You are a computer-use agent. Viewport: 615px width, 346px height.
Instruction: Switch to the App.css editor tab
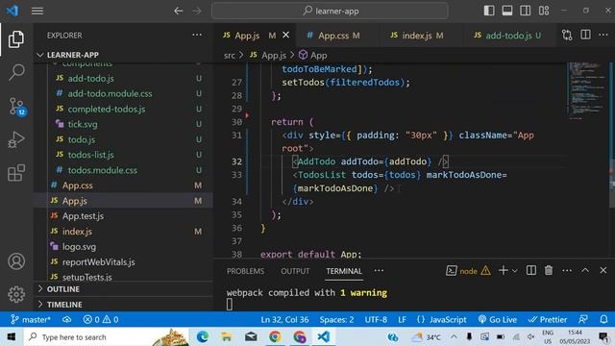tap(337, 36)
